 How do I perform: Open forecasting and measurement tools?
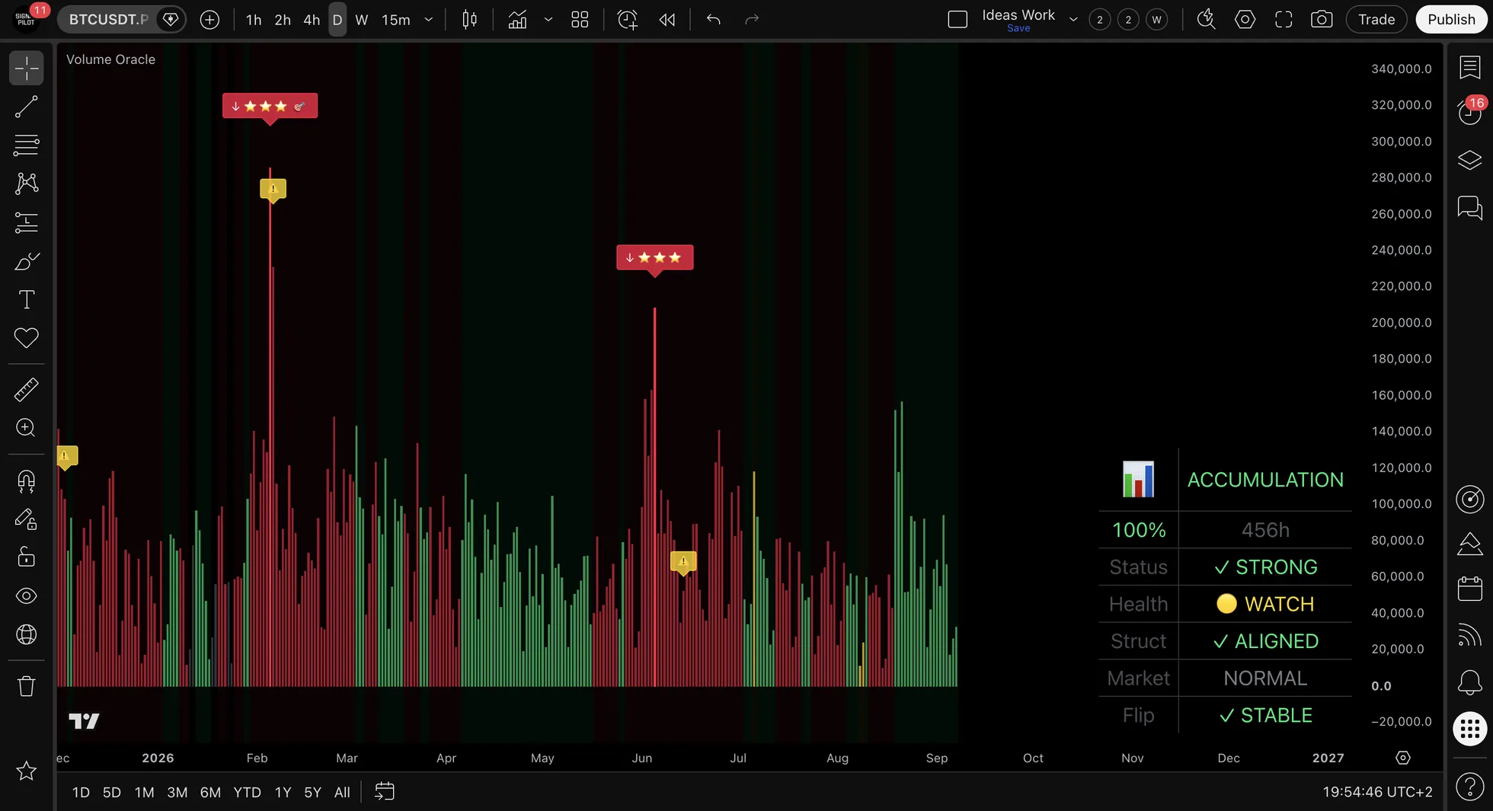[27, 222]
